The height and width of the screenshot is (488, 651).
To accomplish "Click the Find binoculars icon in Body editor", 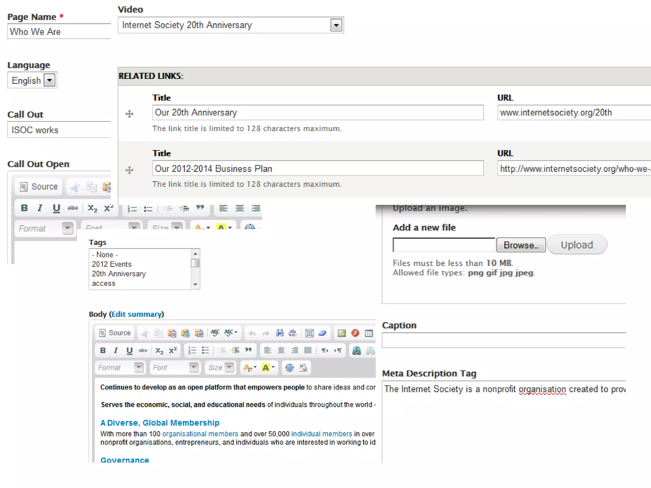I will tap(279, 333).
